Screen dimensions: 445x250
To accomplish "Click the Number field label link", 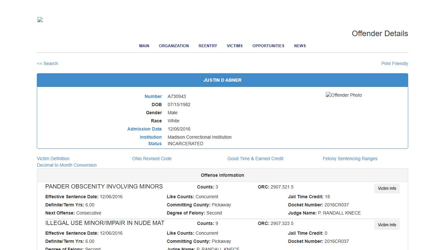I will (x=153, y=96).
